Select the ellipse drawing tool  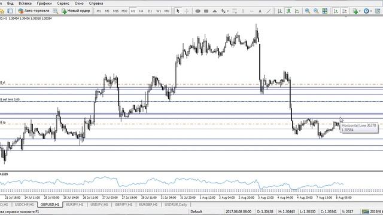[198, 11]
